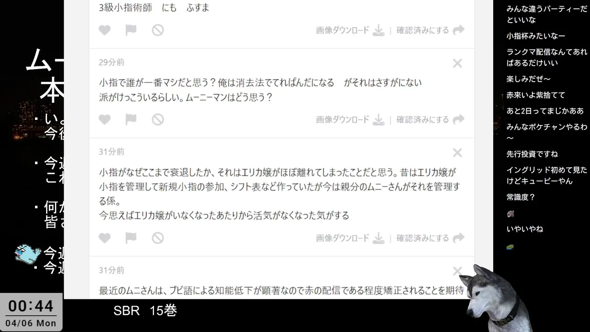Download image of the 31分前 エリカ嬢 message
Image resolution: width=590 pixels, height=332 pixels.
(x=350, y=238)
